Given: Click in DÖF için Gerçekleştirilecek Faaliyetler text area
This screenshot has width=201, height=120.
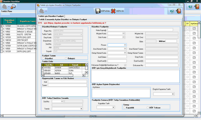Looking at the screenshot, I should coord(135,76).
